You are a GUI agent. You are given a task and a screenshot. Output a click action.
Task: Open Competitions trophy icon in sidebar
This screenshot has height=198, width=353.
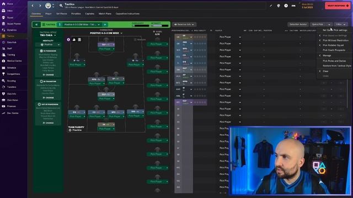(4, 74)
